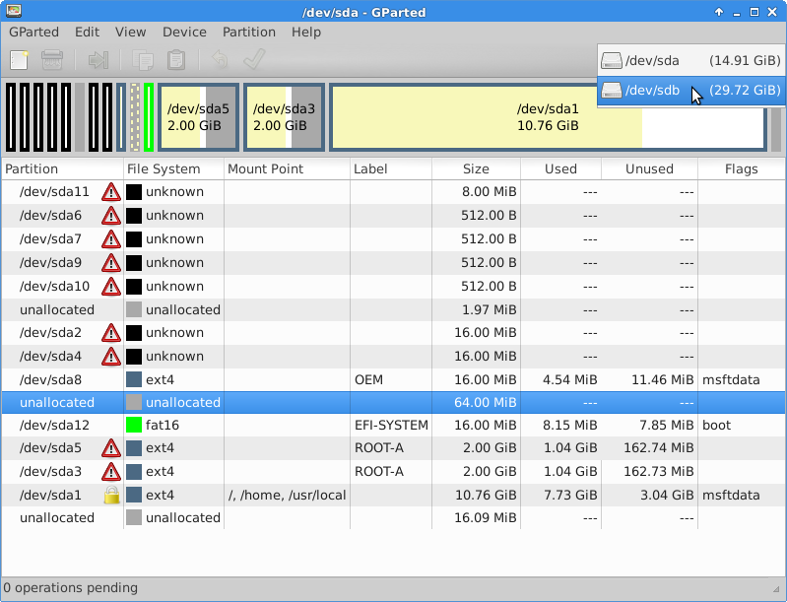
Task: Click the warning icon beside /dev/sda5
Action: 111,448
